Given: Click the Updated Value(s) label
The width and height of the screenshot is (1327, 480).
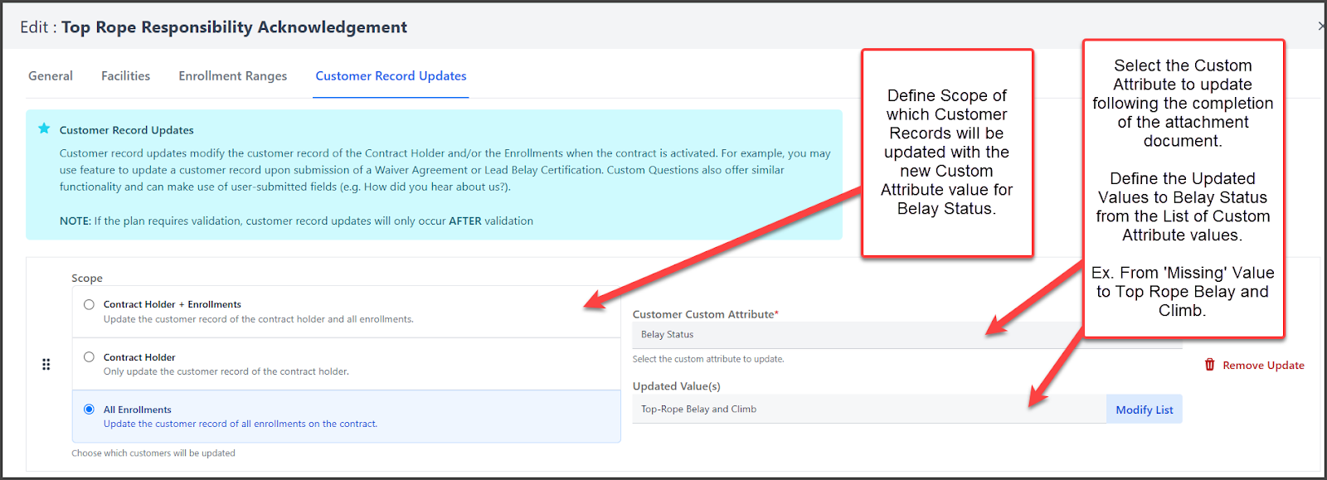Looking at the screenshot, I should click(x=677, y=386).
